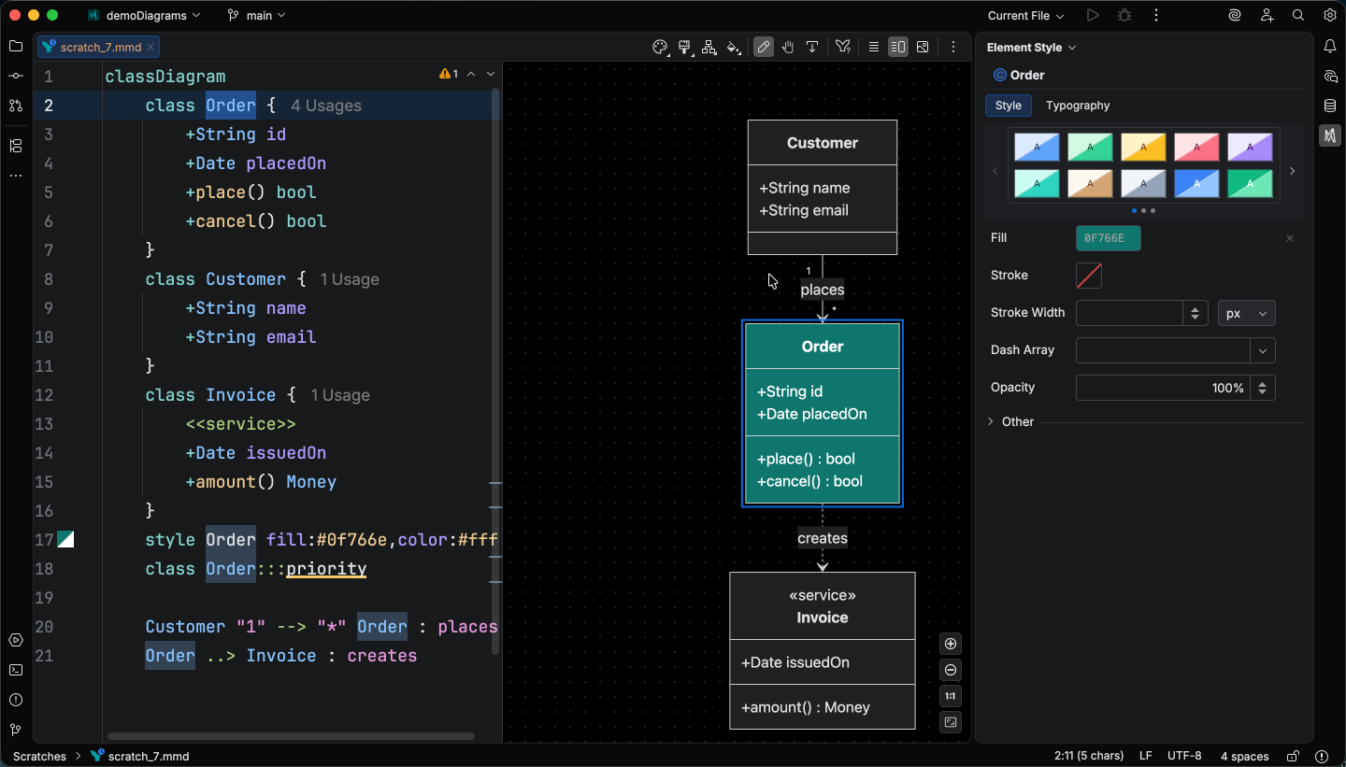
Task: Select the hand pan tool
Action: click(788, 47)
